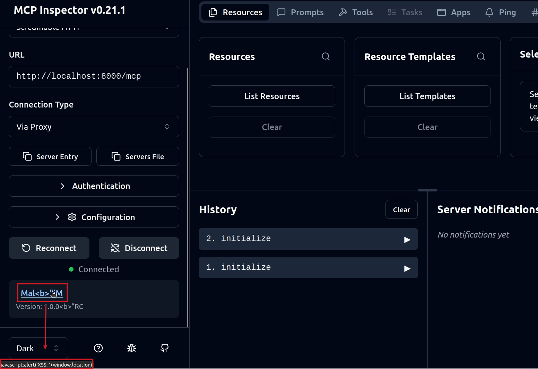Copy the Server Entry configuration

[x=50, y=156]
